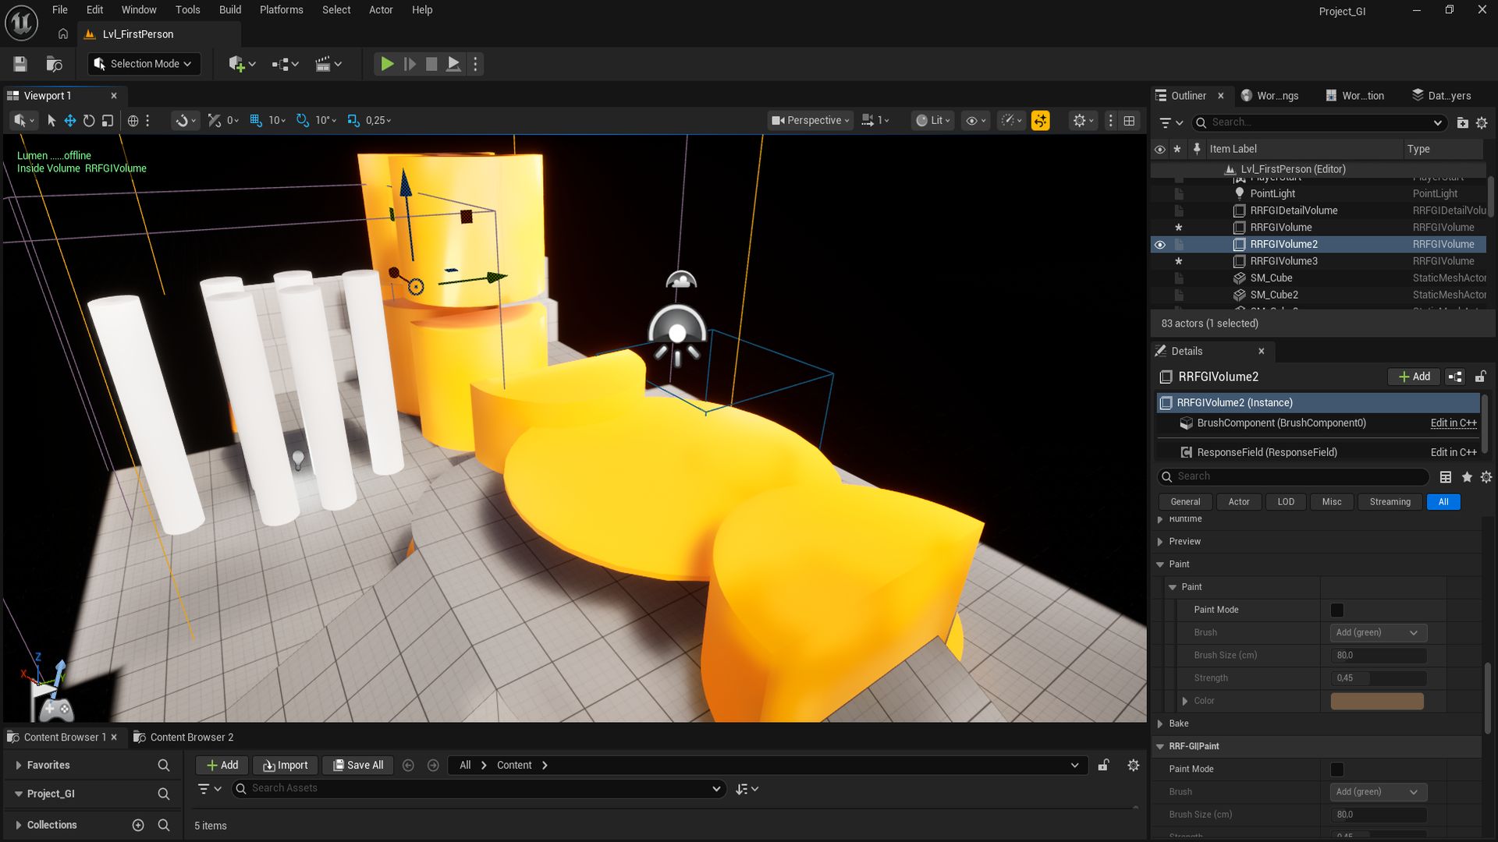Click the Strength 0,45 slider field
1498x842 pixels.
coord(1378,678)
